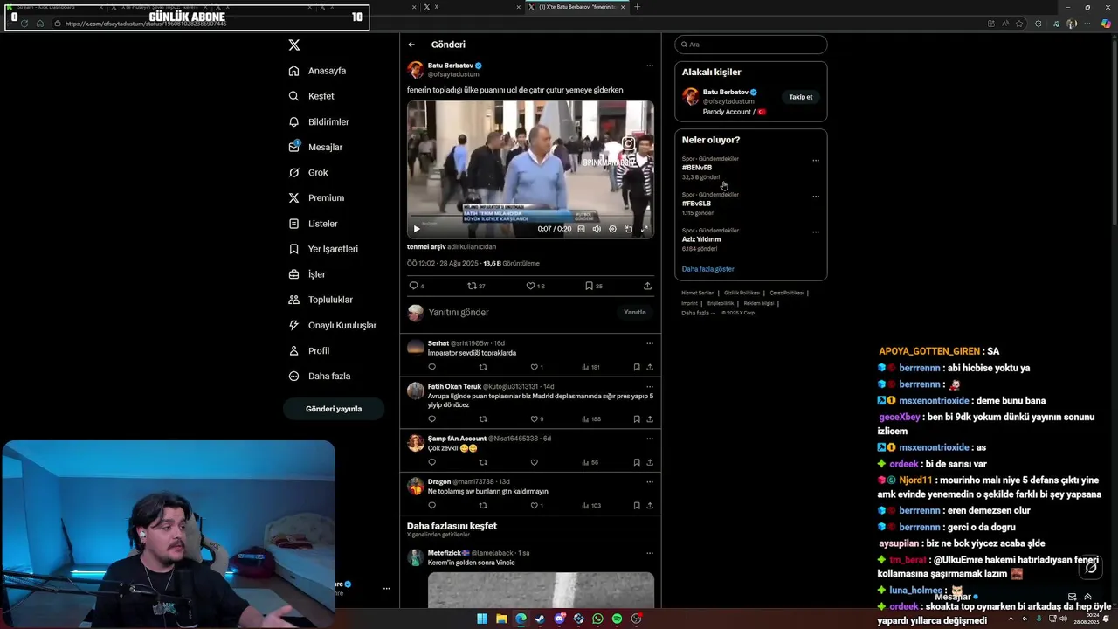Open options for Aziz Yıldırım trend
This screenshot has height=629, width=1118.
816,232
